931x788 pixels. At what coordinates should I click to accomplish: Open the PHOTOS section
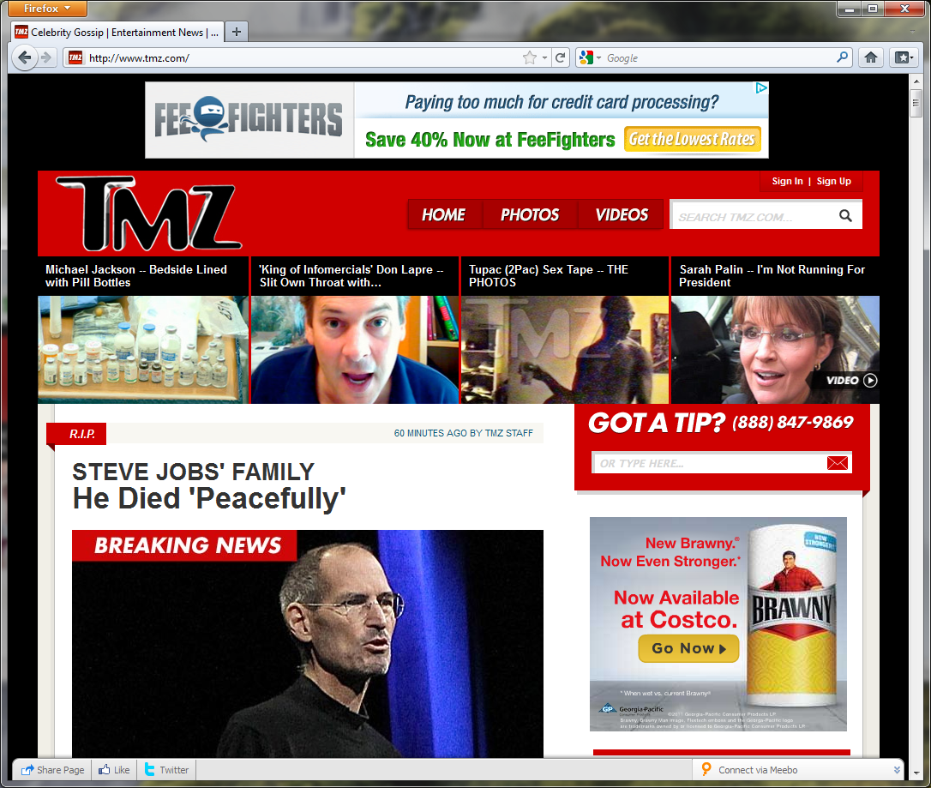(529, 214)
